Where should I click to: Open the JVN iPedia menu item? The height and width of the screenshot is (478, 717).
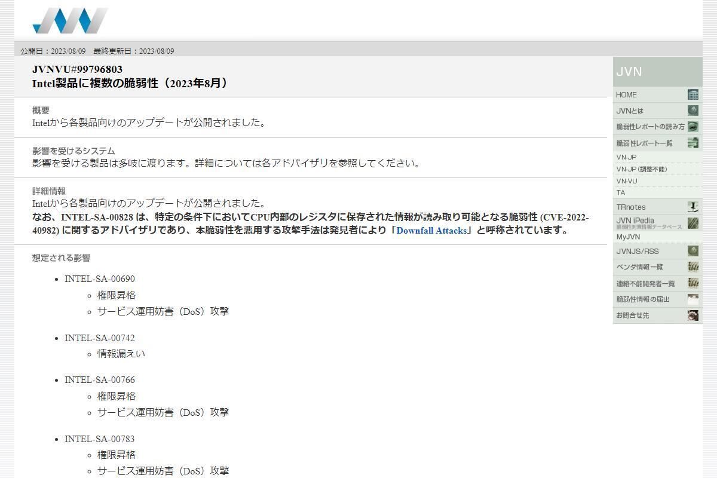[657, 223]
